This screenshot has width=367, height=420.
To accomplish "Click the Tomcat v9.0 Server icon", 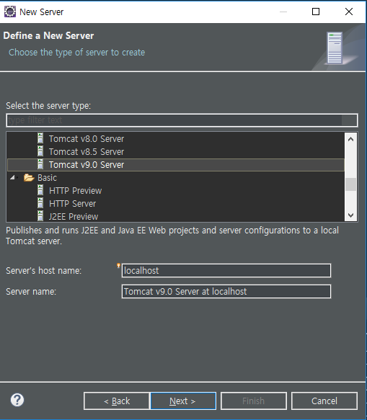I will [40, 164].
